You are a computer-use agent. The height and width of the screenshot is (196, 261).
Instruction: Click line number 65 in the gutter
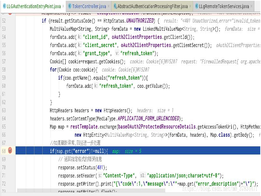point(4,127)
